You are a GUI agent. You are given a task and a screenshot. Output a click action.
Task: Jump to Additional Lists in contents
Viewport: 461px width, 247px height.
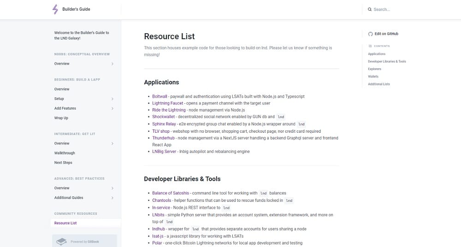tap(378, 84)
